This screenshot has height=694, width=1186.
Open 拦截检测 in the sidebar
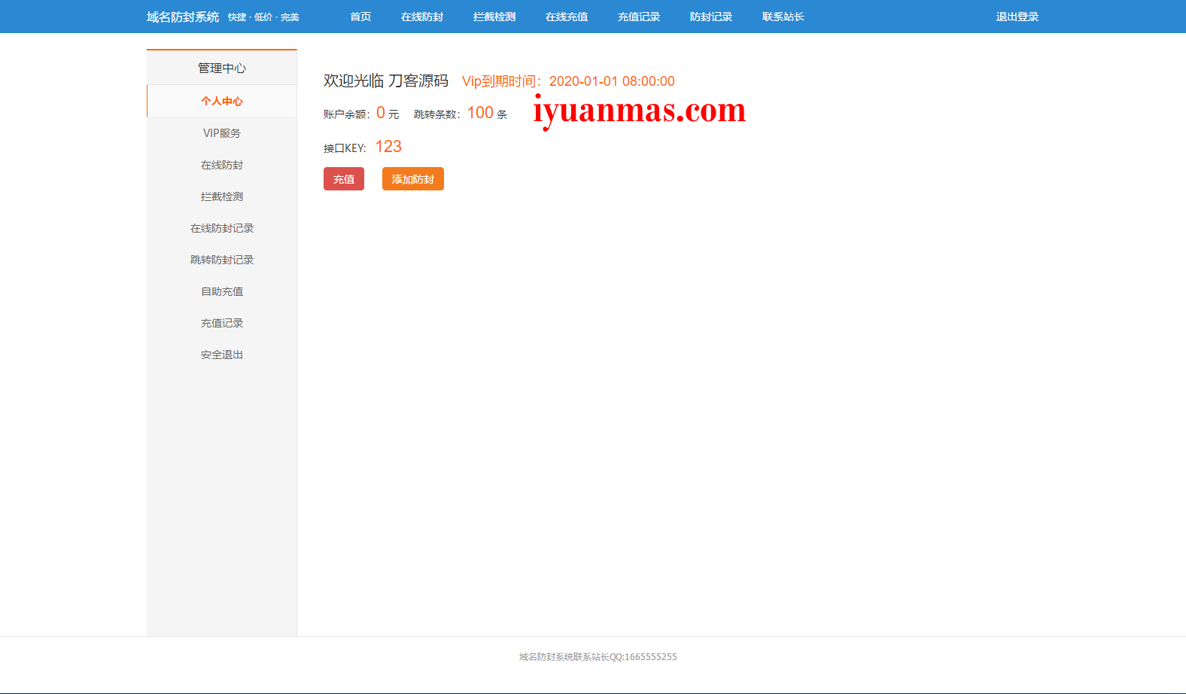coord(222,196)
